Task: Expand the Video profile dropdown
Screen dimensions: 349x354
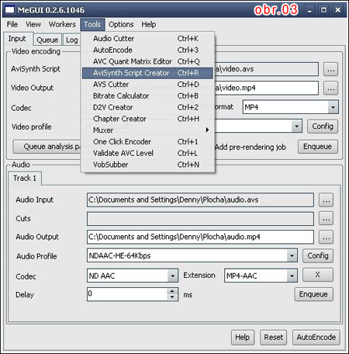Action: (297, 127)
